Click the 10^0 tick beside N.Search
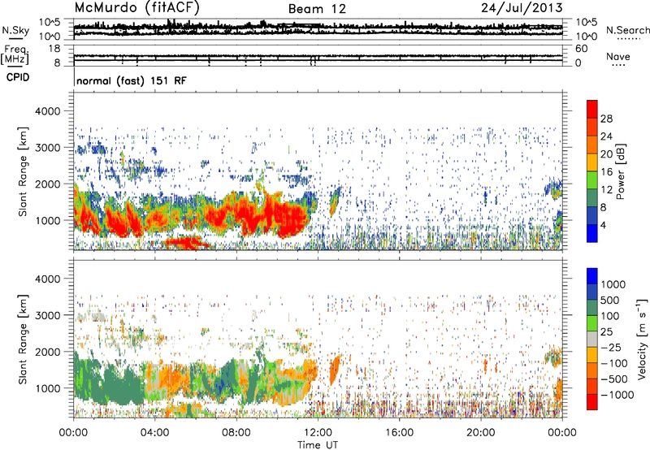 587,37
